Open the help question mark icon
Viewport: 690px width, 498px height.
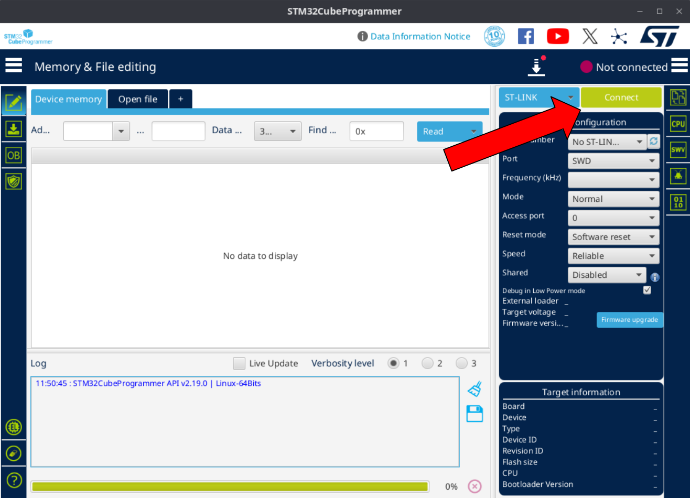[14, 480]
